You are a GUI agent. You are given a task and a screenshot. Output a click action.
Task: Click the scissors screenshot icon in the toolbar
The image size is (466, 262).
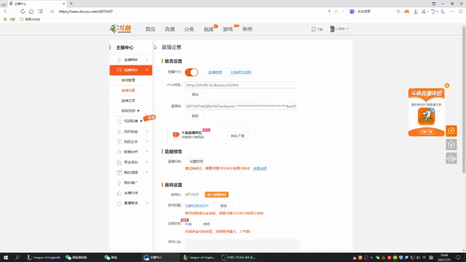coord(424,12)
